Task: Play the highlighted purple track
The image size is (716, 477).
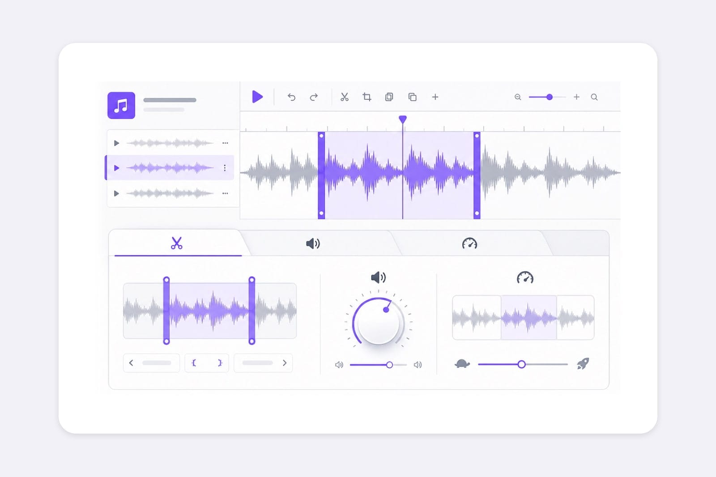Action: (x=117, y=168)
